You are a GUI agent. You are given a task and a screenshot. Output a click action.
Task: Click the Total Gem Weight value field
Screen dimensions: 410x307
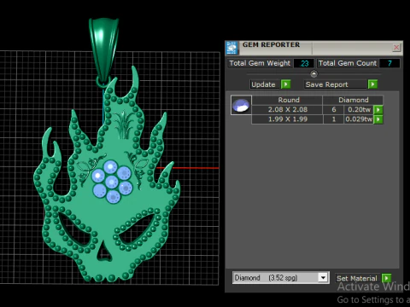tap(303, 63)
